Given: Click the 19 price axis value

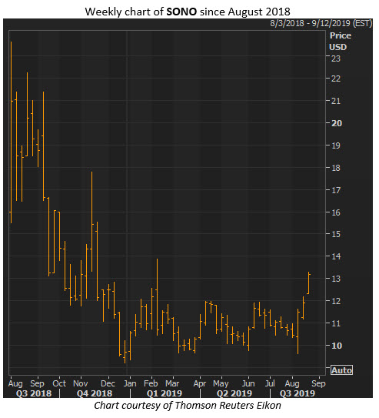Looking at the screenshot, I should click(336, 145).
